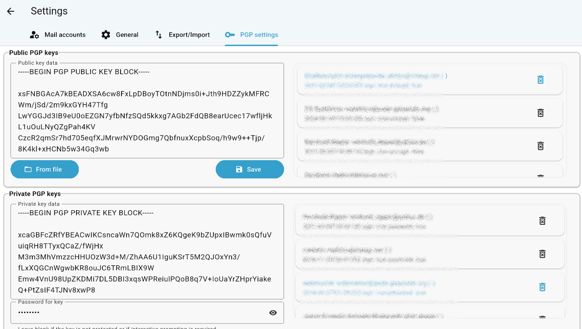Image resolution: width=582 pixels, height=329 pixels.
Task: Delete the second public PGP key
Action: click(540, 113)
